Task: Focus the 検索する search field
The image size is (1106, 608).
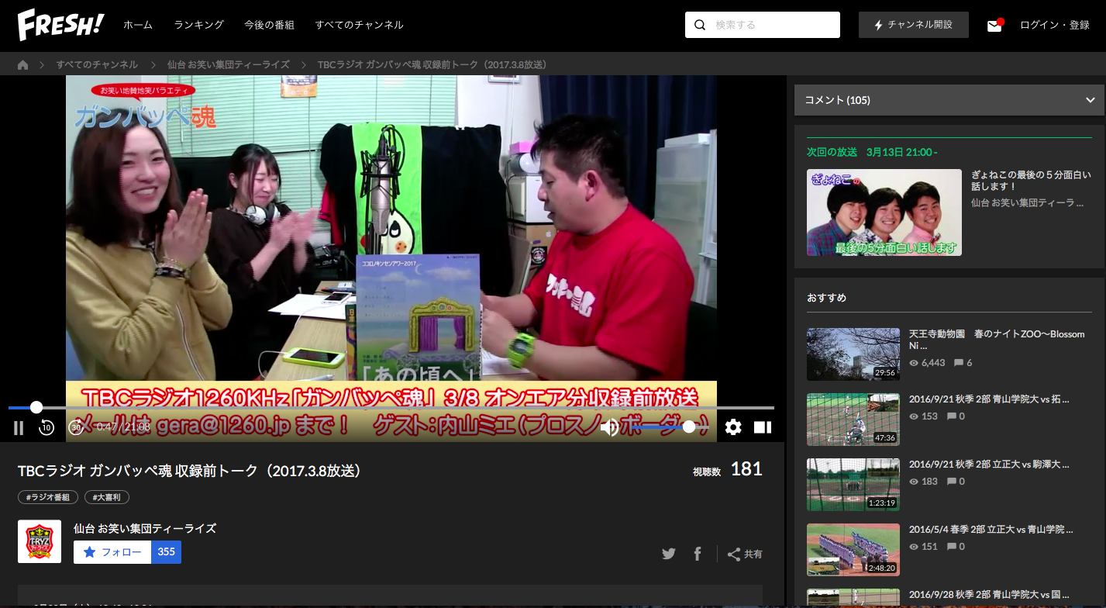Action: 763,25
